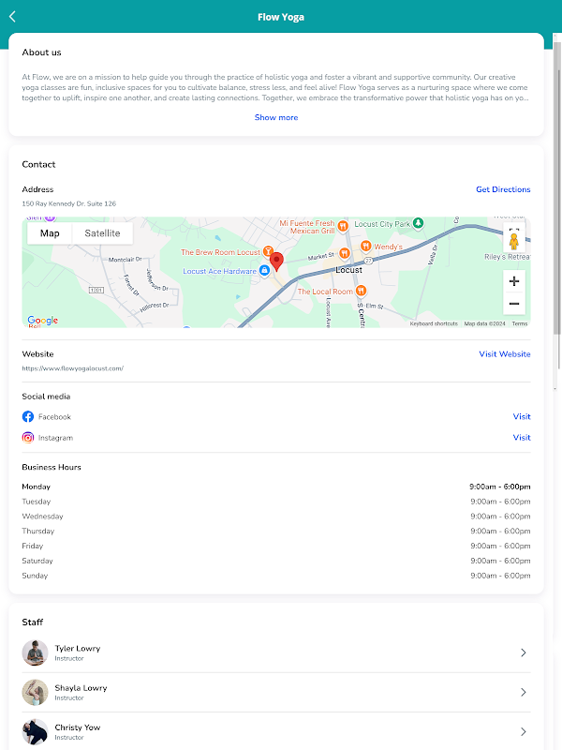Viewport: 562px width, 750px height.
Task: Go back using the top-left arrow
Action: pyautogui.click(x=12, y=16)
